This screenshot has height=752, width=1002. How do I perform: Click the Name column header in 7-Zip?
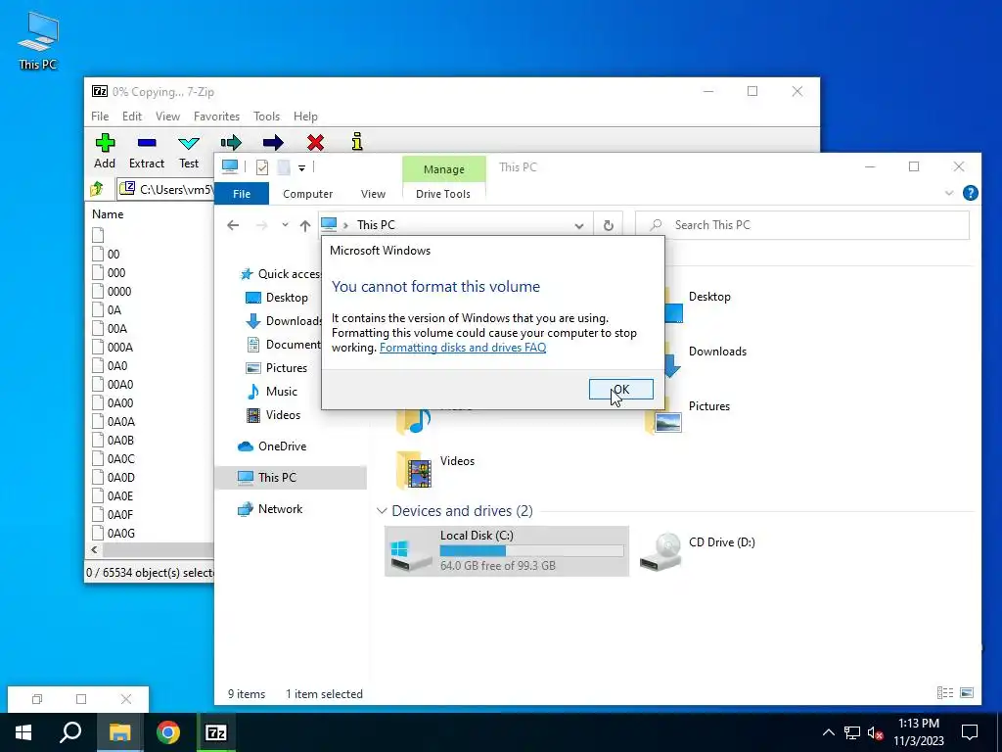click(108, 214)
